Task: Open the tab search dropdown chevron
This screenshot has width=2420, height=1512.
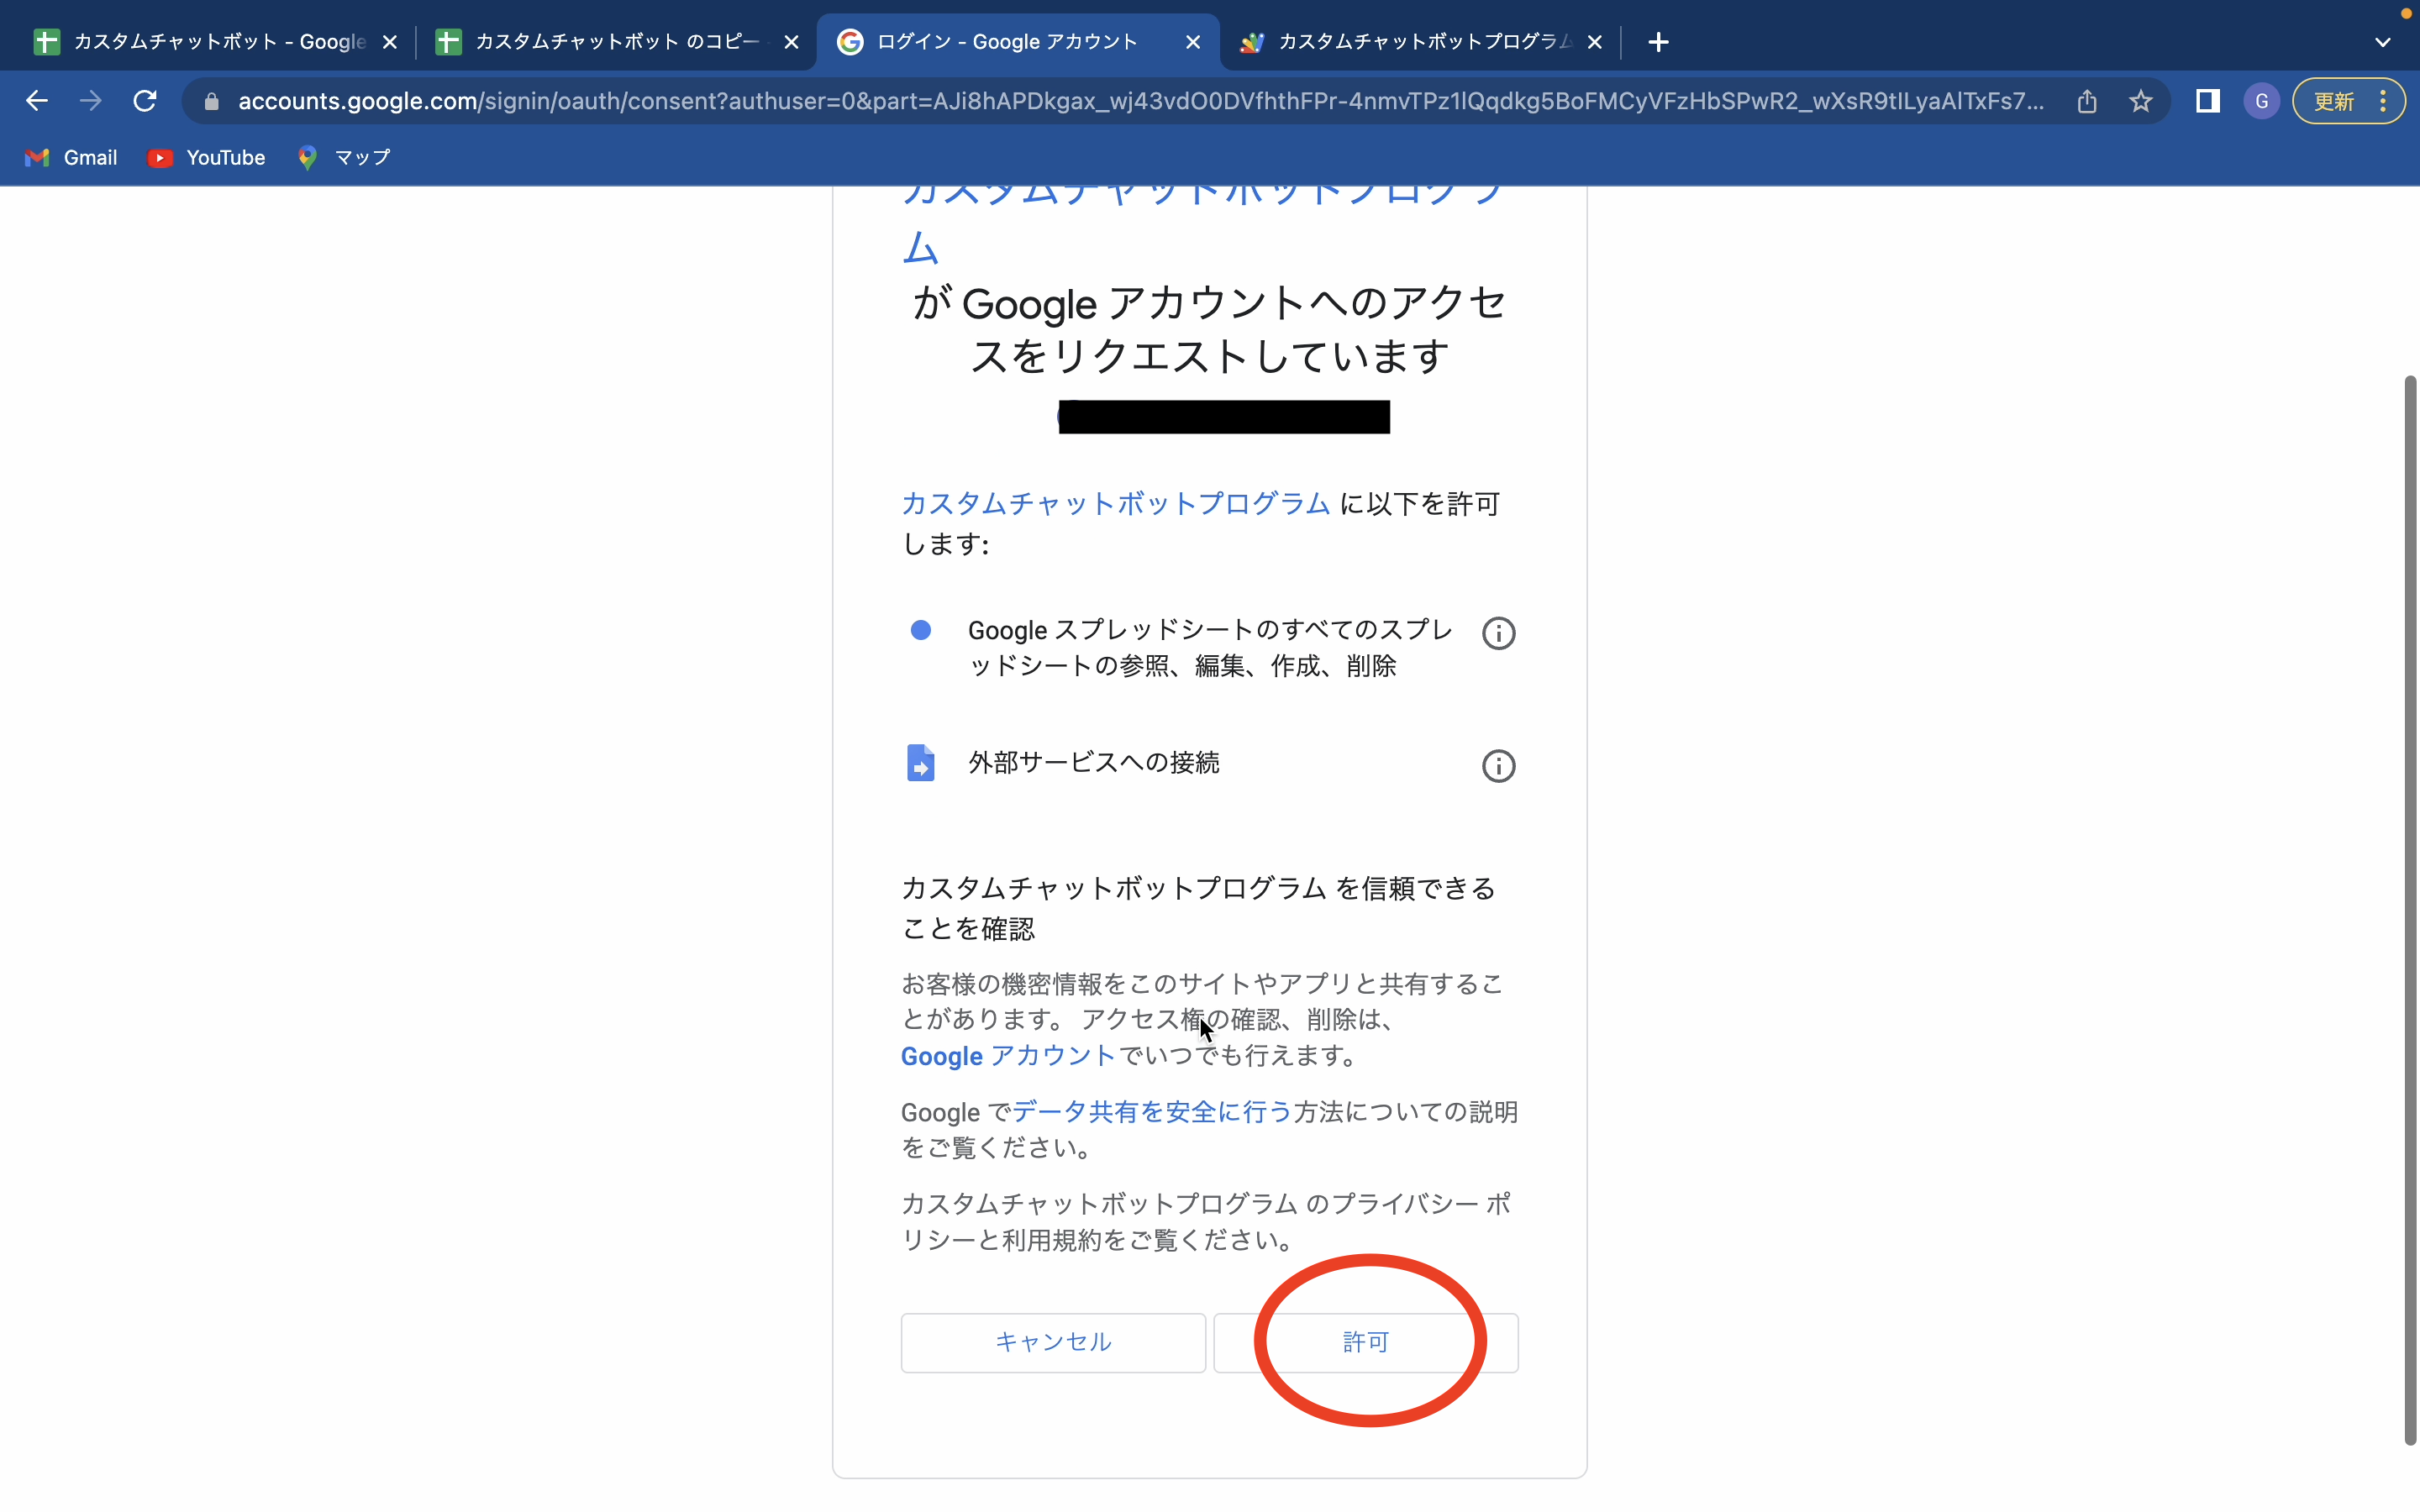Action: [x=2382, y=42]
